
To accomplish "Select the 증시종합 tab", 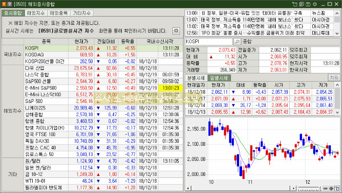I will [x=13, y=13].
